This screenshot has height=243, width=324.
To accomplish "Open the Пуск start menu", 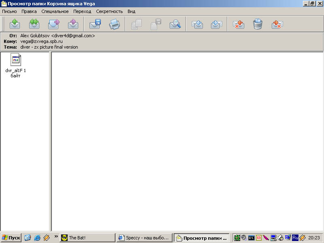I will tap(11, 238).
